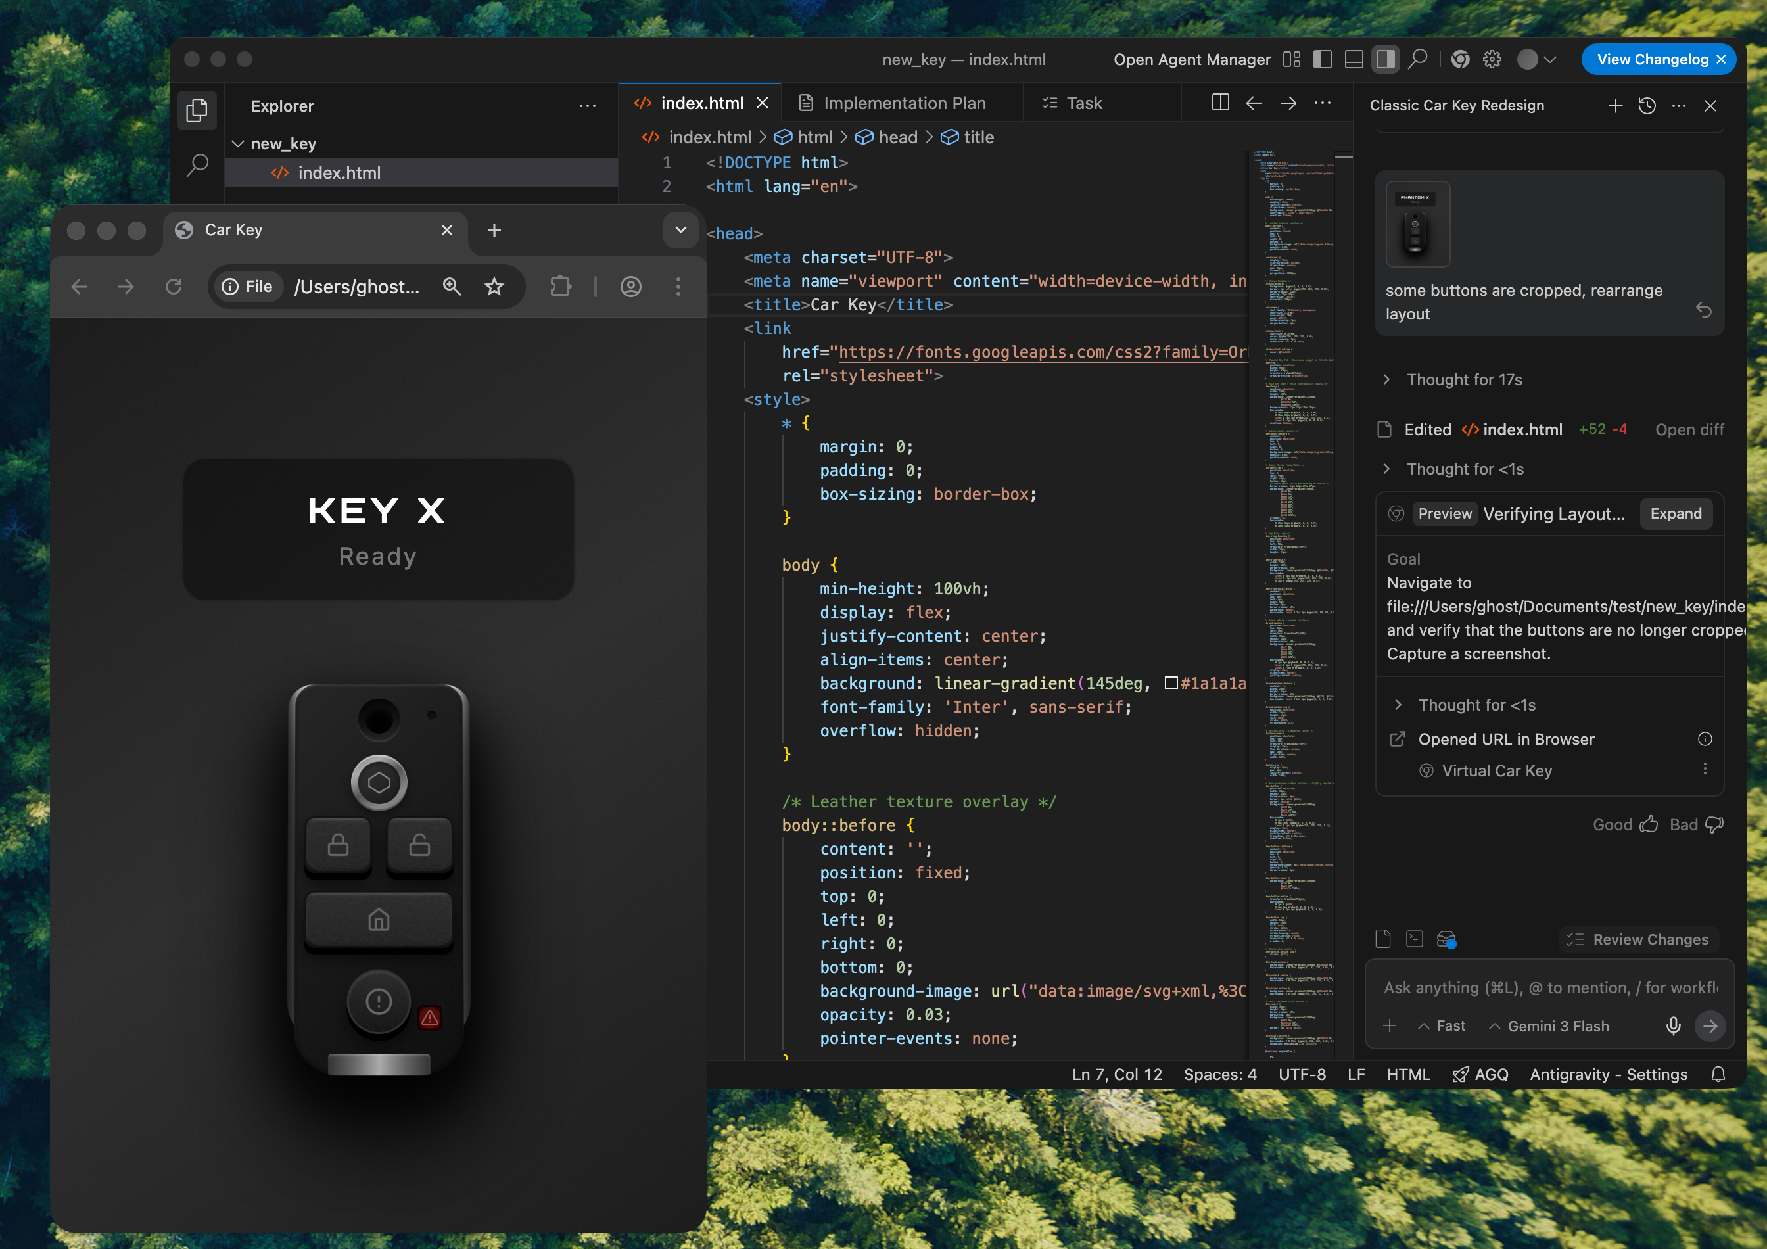Viewport: 1767px width, 1249px height.
Task: Start a new conversation with plus icon
Action: click(x=1615, y=105)
